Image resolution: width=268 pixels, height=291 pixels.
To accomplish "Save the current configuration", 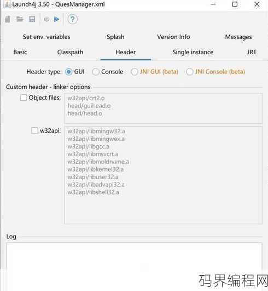I will (32, 19).
